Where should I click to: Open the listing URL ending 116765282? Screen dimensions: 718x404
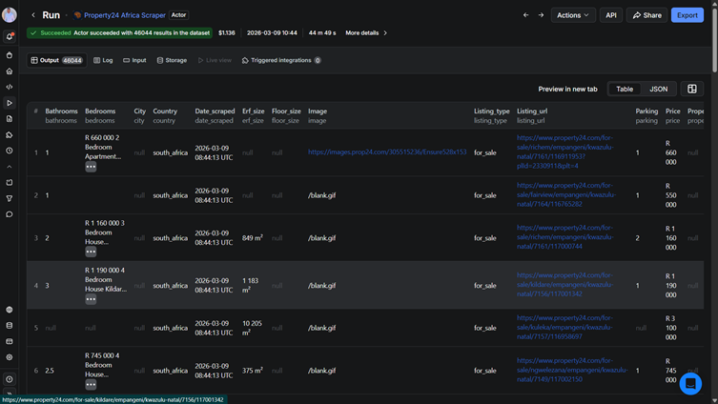pyautogui.click(x=566, y=195)
